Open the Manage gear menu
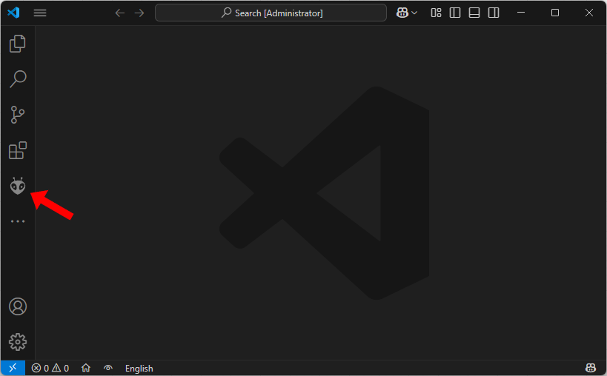Viewport: 607px width, 376px height. [18, 342]
